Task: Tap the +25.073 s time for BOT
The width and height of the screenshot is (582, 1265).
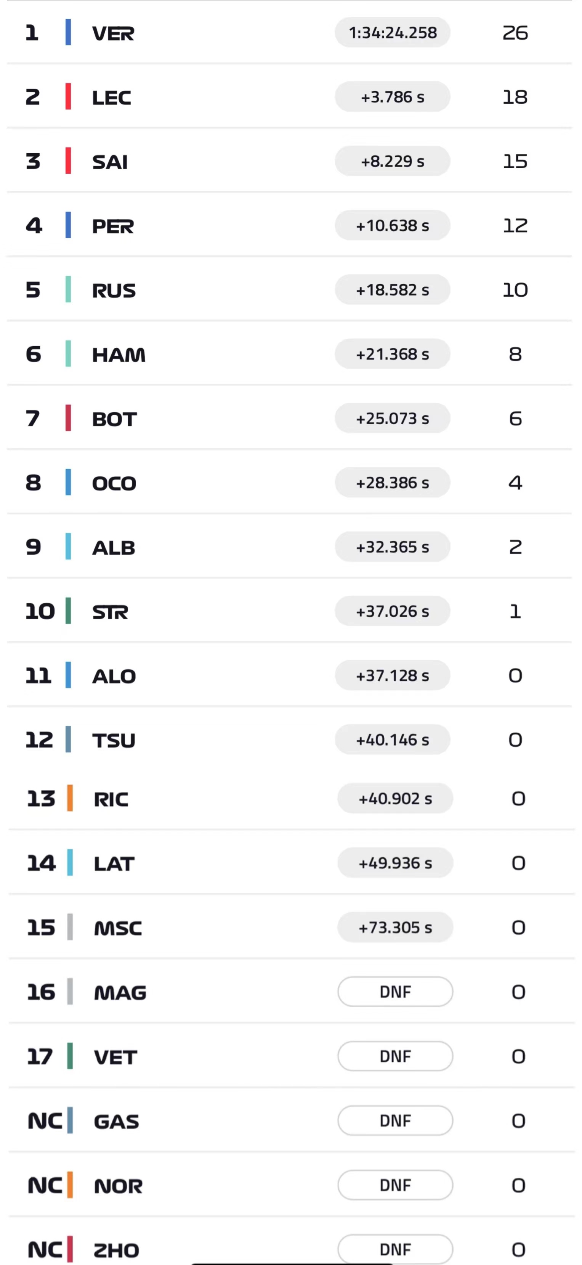Action: point(392,418)
